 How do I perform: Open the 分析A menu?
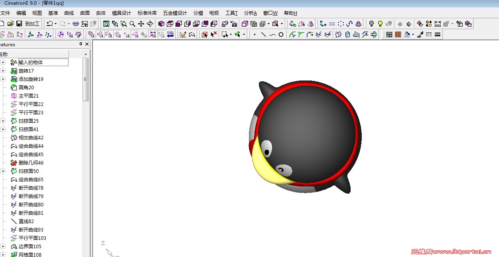250,13
